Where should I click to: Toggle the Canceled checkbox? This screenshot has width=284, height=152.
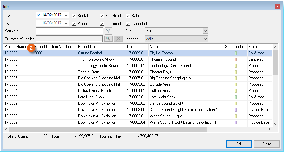point(128,24)
